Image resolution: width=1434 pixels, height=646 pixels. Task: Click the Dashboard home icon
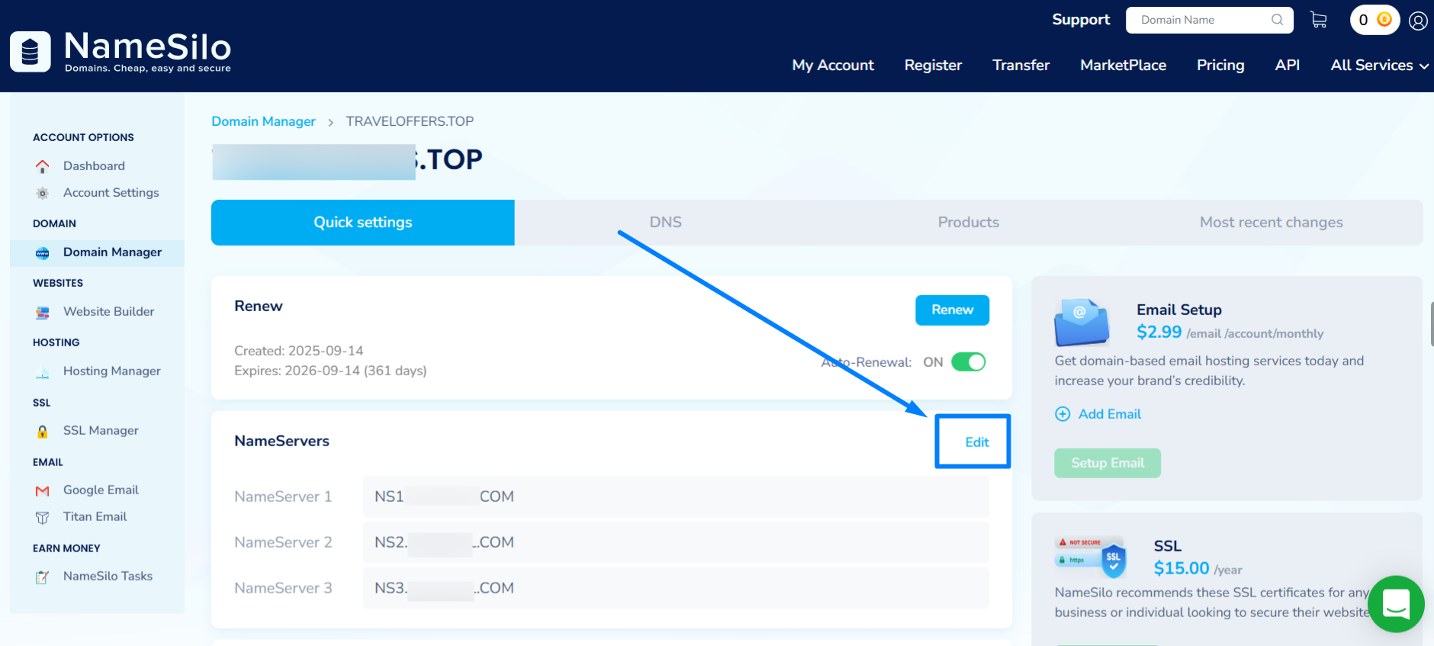[43, 166]
